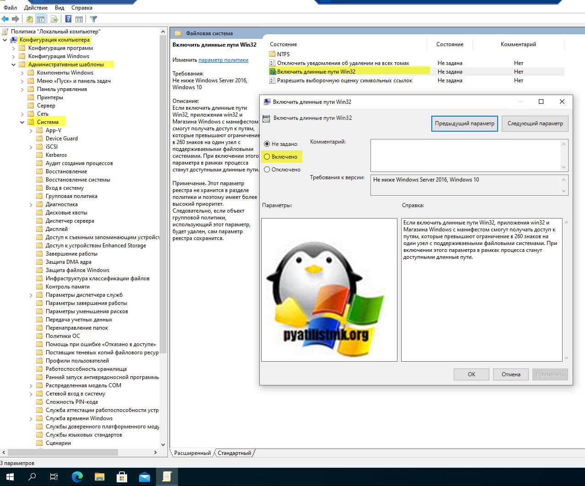Collapse 'Административные шаблоны' tree node

click(x=14, y=64)
